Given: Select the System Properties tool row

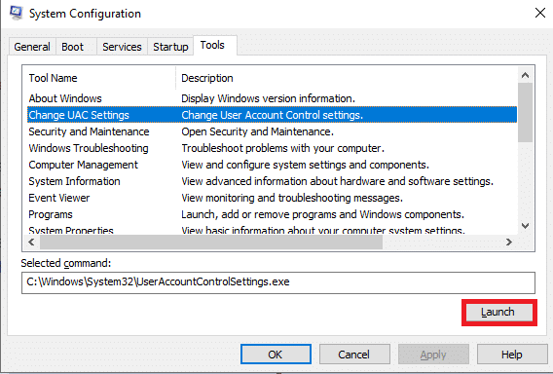Looking at the screenshot, I should pyautogui.click(x=272, y=230).
